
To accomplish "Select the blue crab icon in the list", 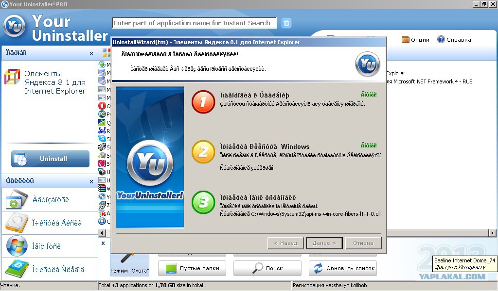I will coord(102,130).
